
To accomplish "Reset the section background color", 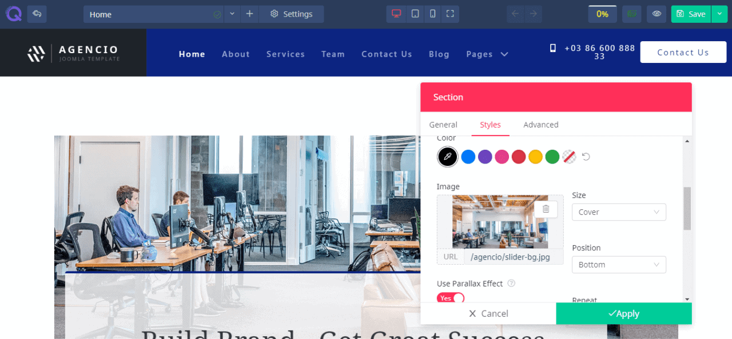I will point(586,156).
